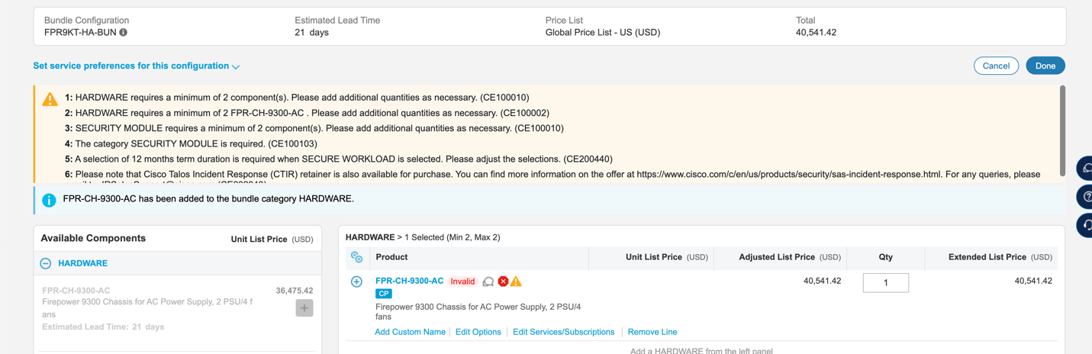Click the red error X icon on the product line
The width and height of the screenshot is (1092, 354).
503,282
